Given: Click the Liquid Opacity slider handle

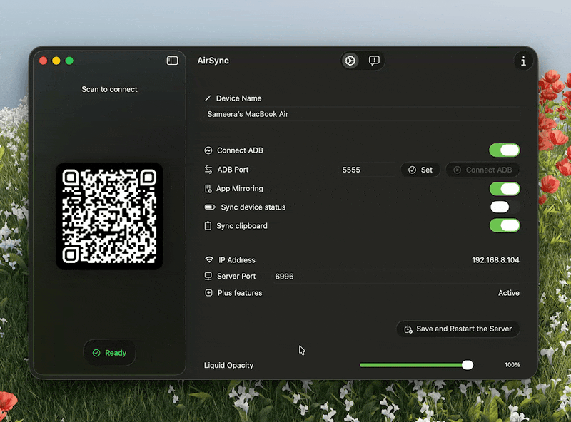Looking at the screenshot, I should pyautogui.click(x=468, y=365).
